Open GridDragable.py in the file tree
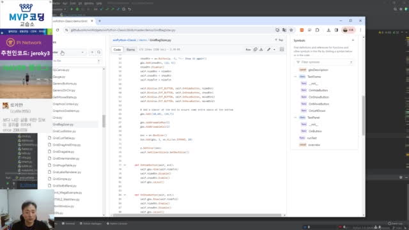This screenshot has height=230, width=409. pyautogui.click(x=63, y=151)
